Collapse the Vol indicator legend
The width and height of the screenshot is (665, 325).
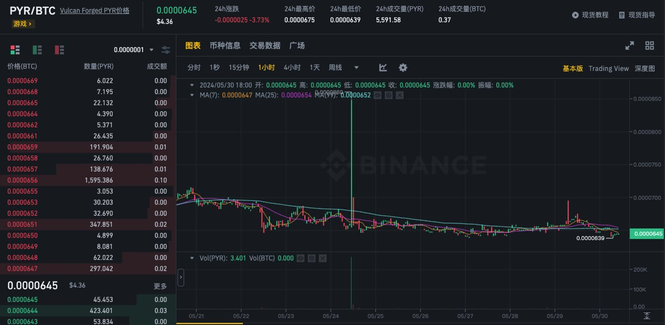(x=192, y=258)
